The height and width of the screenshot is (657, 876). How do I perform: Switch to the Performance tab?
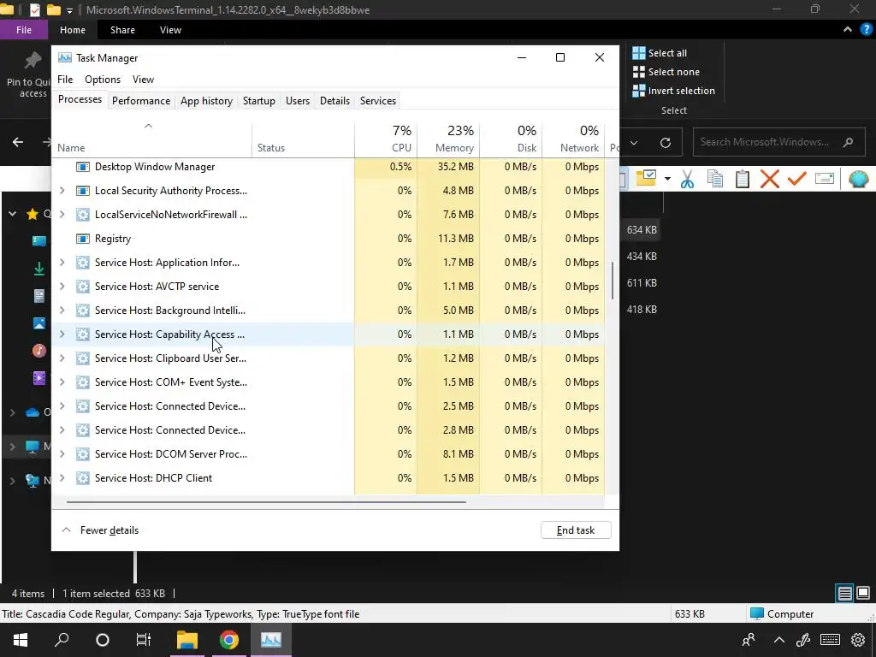click(141, 101)
